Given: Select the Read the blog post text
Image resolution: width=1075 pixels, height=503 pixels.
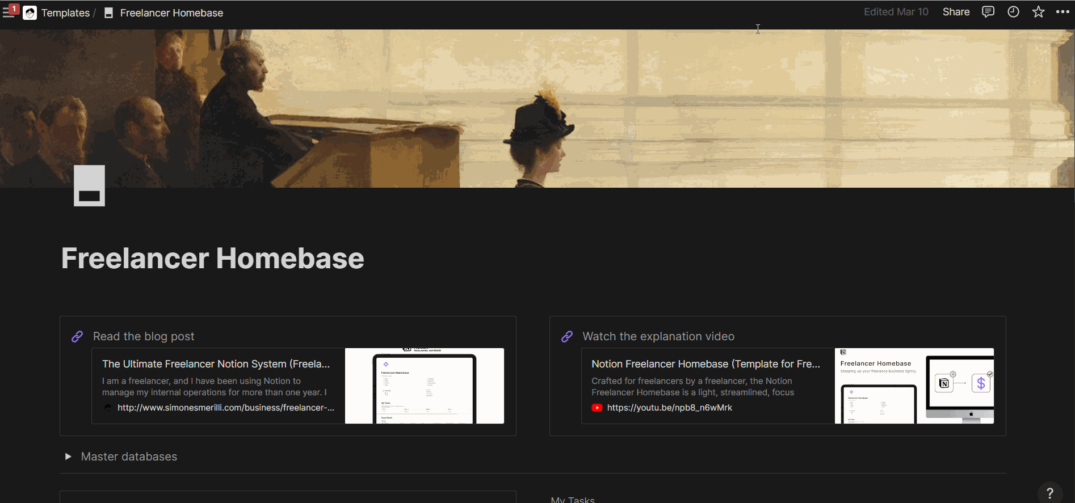Looking at the screenshot, I should (x=144, y=336).
